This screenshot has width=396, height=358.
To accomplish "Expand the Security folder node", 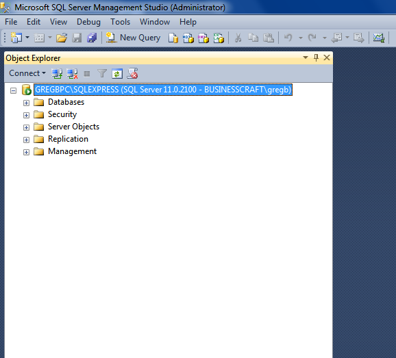I will click(x=26, y=115).
